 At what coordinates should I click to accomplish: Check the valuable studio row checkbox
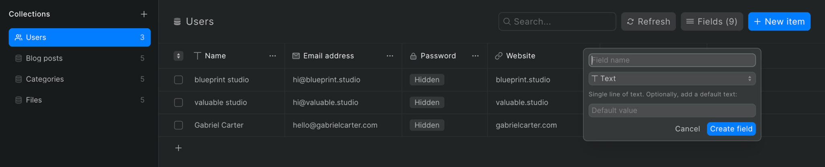tap(178, 103)
